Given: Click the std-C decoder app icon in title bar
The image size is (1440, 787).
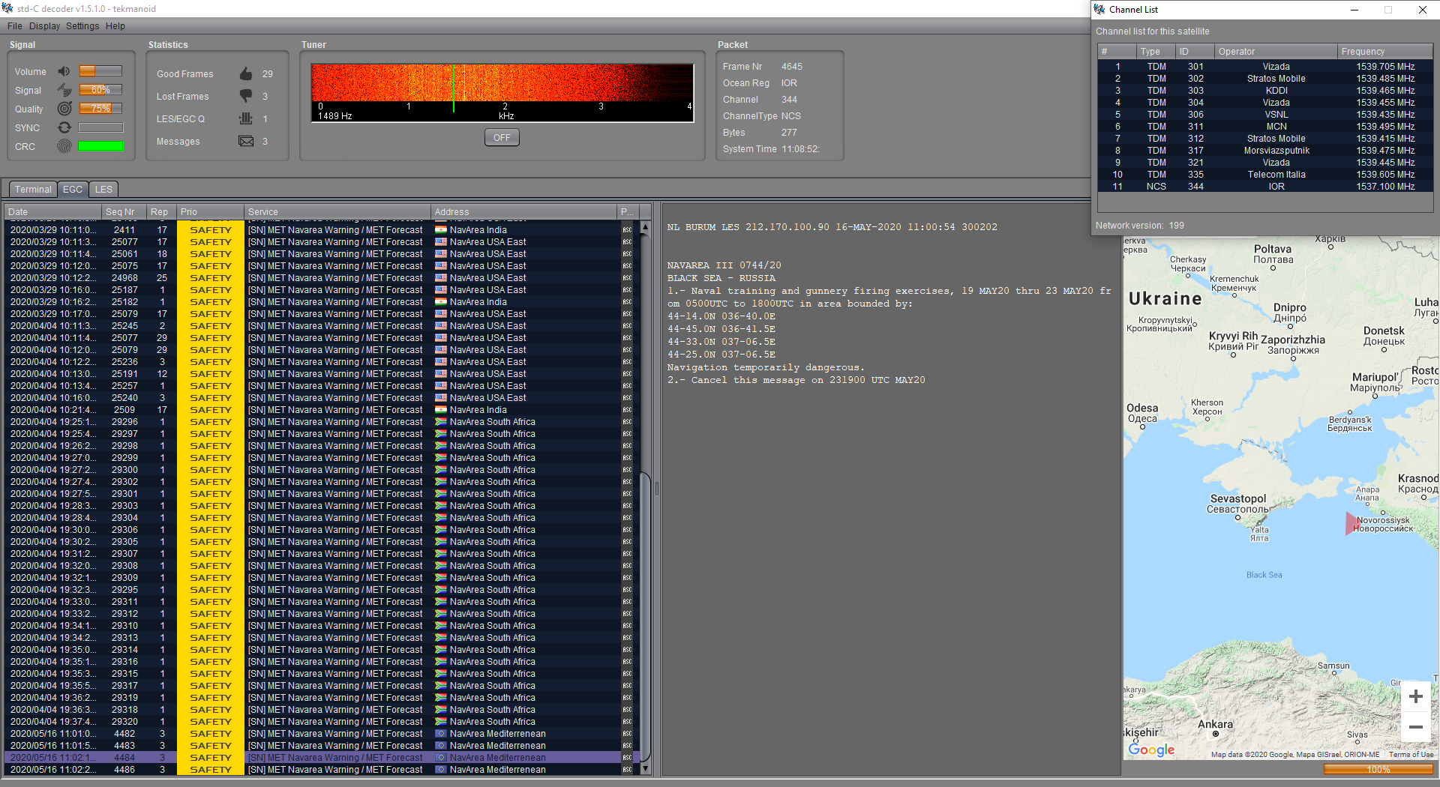Looking at the screenshot, I should tap(7, 8).
